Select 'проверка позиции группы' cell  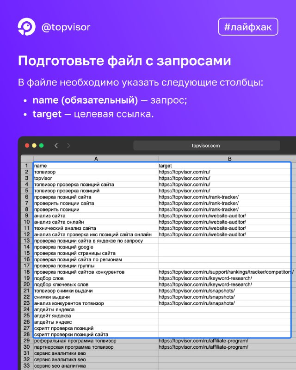96,265
